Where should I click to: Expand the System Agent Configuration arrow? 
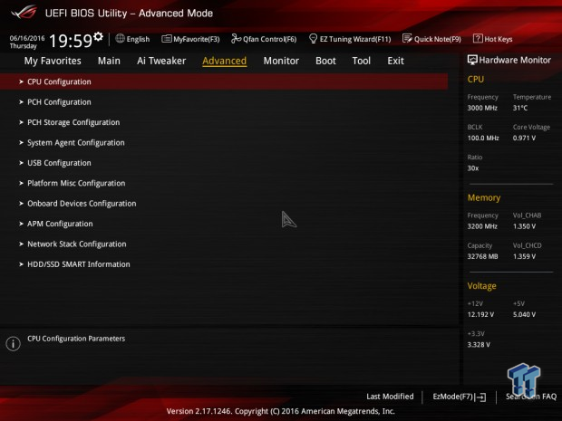pyautogui.click(x=21, y=143)
